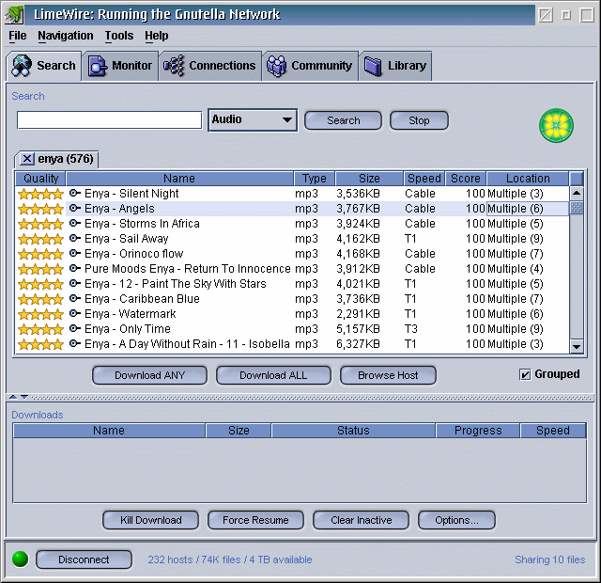Click 'Sharing 10 files' status text
Screen dimensions: 601x583
point(549,559)
